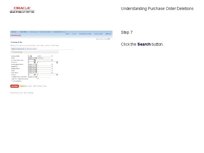This screenshot has width=204, height=153.
Task: Click Add to Favorites link
Action: pos(99,34)
